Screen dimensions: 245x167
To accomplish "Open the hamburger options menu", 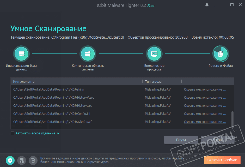I will coord(215,5).
